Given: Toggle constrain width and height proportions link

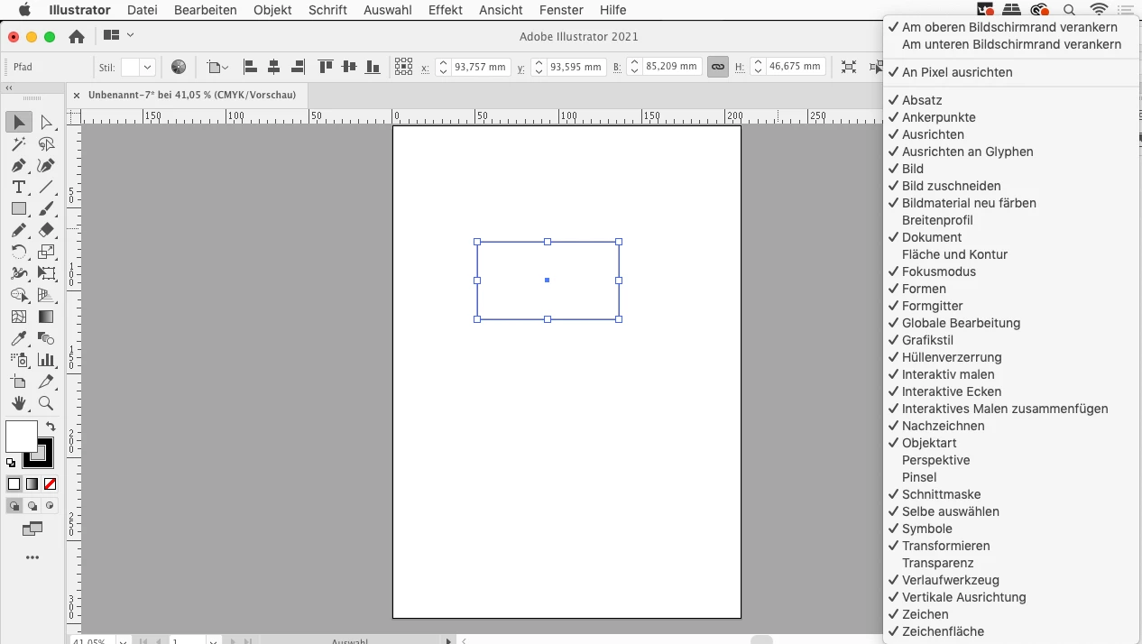Looking at the screenshot, I should 718,67.
